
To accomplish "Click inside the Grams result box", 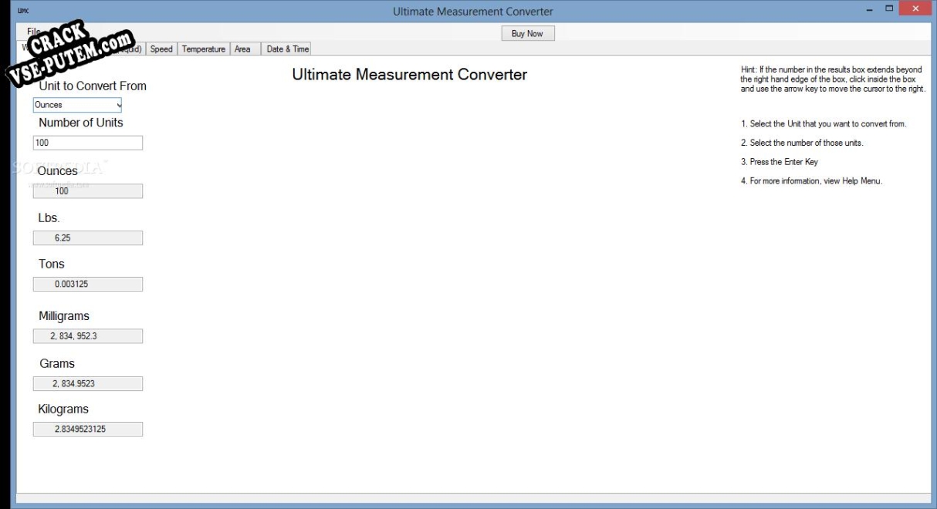I will coord(88,383).
